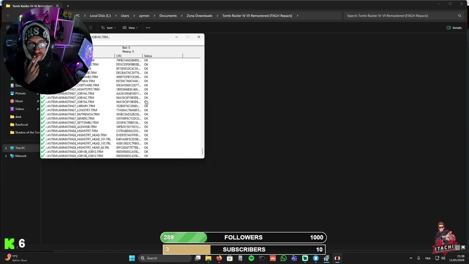
Task: Click the magnifier icon in Explorer search box
Action: [459, 16]
